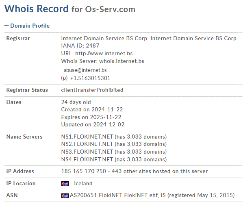
Task: Click the 3,033 domains link for NS3.FLOKINET.NET
Action: coord(141,152)
